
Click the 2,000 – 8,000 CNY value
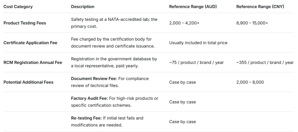[250, 82]
